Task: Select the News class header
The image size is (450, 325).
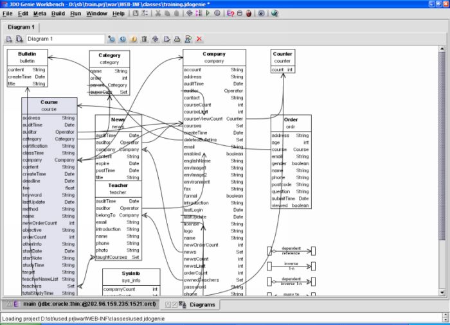Action: tap(118, 123)
